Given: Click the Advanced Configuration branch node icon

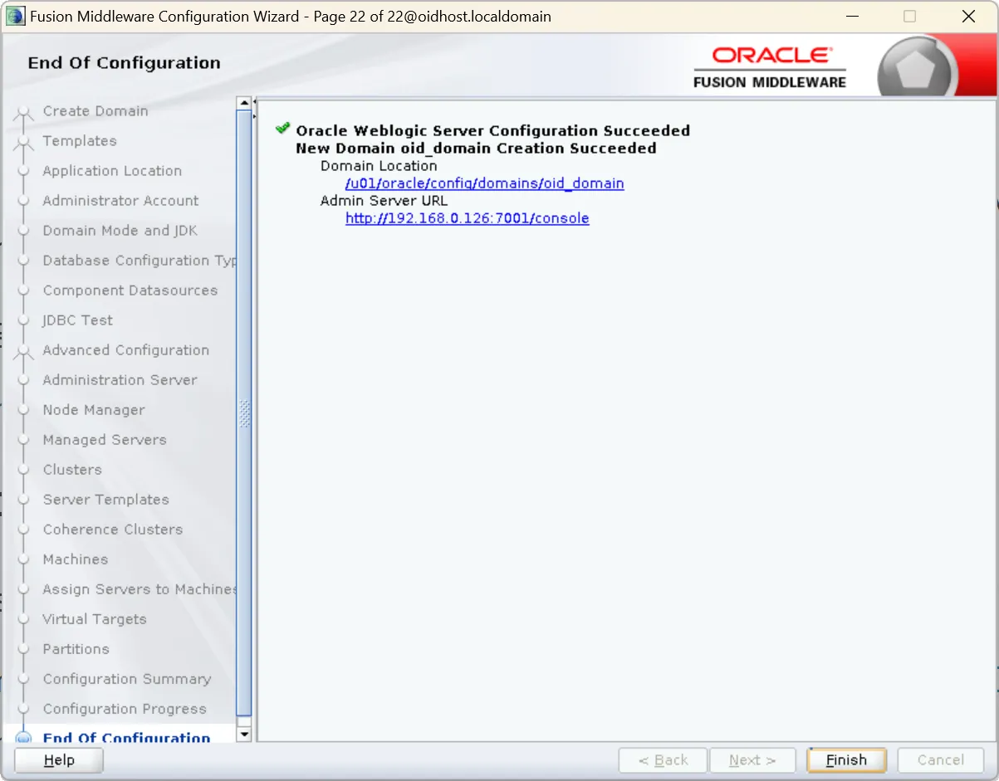Looking at the screenshot, I should (23, 353).
